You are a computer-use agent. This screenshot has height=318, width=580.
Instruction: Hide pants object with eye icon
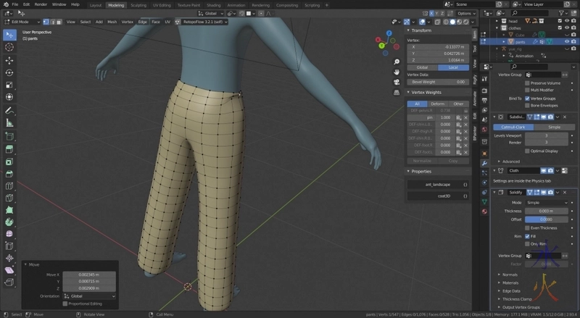pyautogui.click(x=567, y=42)
